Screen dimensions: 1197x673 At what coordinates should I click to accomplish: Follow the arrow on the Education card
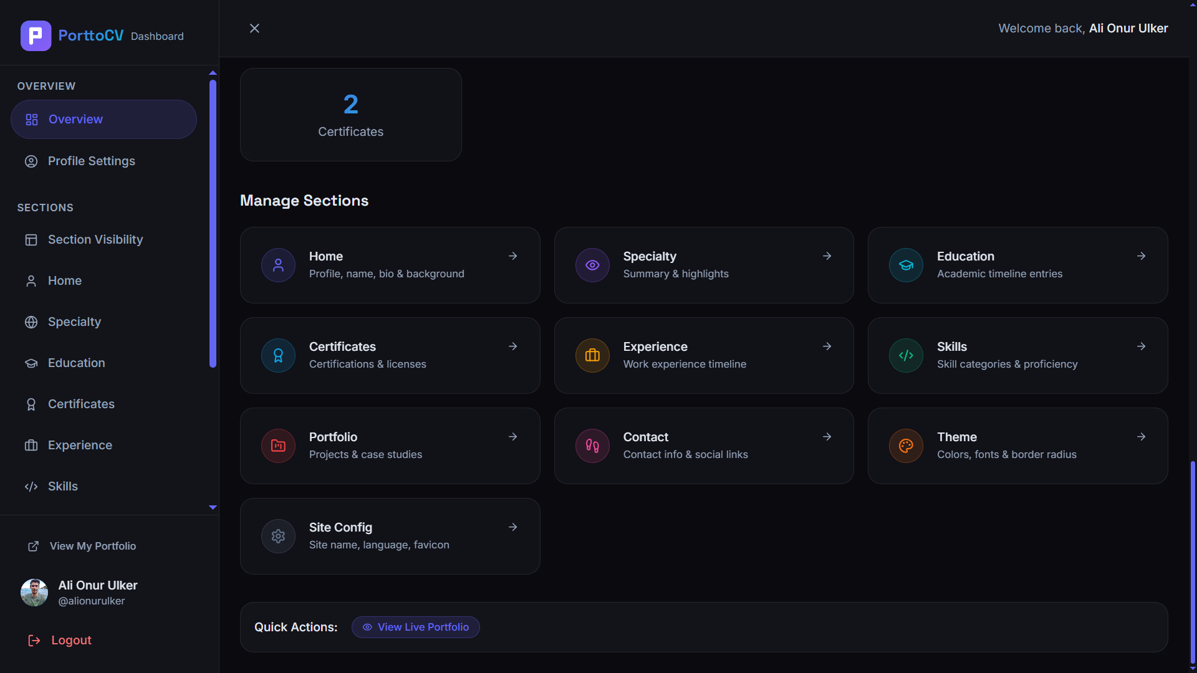pos(1141,256)
